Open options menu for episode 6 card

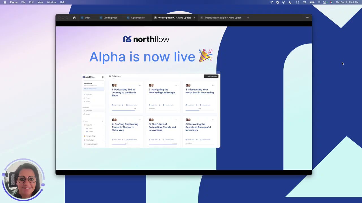pyautogui.click(x=213, y=120)
